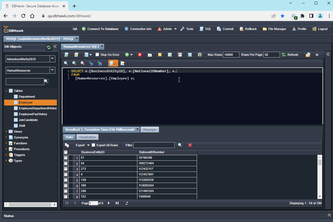Cancel the running query with the red X icon
Screen dimensions: 333x222
pyautogui.click(x=140, y=54)
